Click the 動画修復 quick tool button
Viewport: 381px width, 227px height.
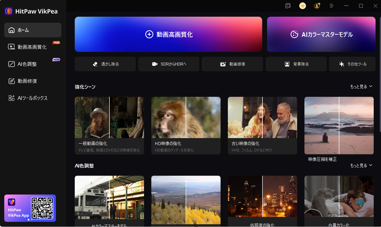(232, 64)
